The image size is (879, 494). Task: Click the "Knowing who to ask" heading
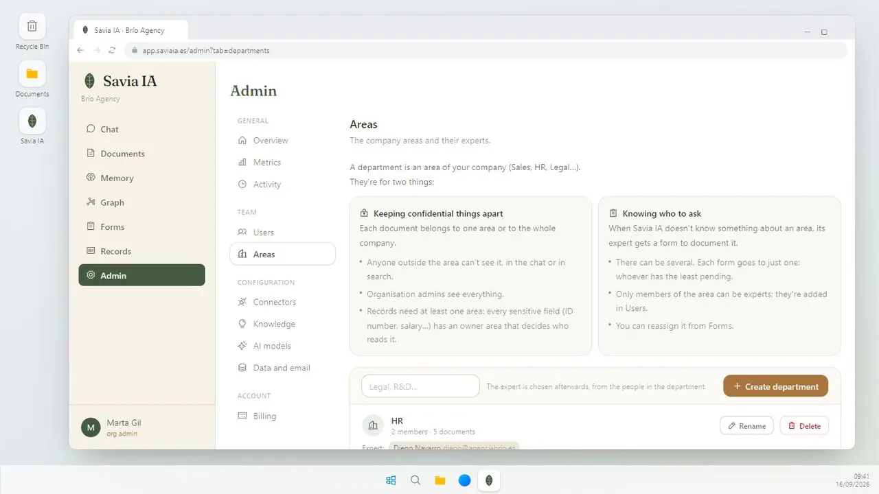pos(662,213)
